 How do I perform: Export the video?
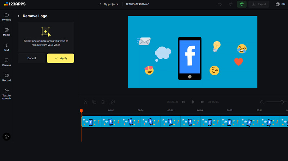(x=259, y=4)
